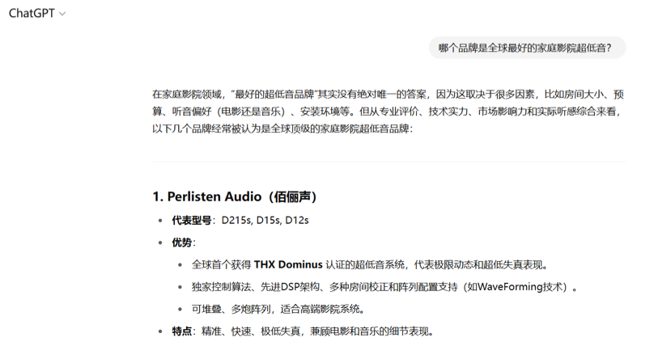The width and height of the screenshot is (654, 350).
Task: Click the Perlisten Audio heading text
Action: pos(216,196)
